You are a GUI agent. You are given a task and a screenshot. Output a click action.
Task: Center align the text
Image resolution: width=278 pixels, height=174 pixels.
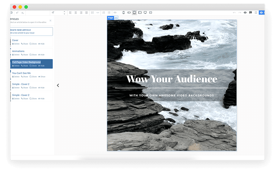coord(76,13)
